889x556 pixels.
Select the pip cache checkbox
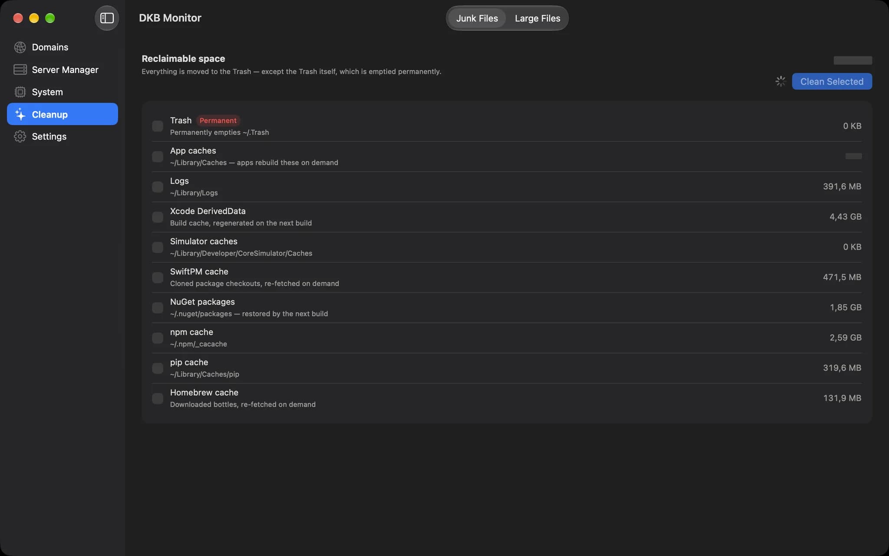pyautogui.click(x=158, y=368)
